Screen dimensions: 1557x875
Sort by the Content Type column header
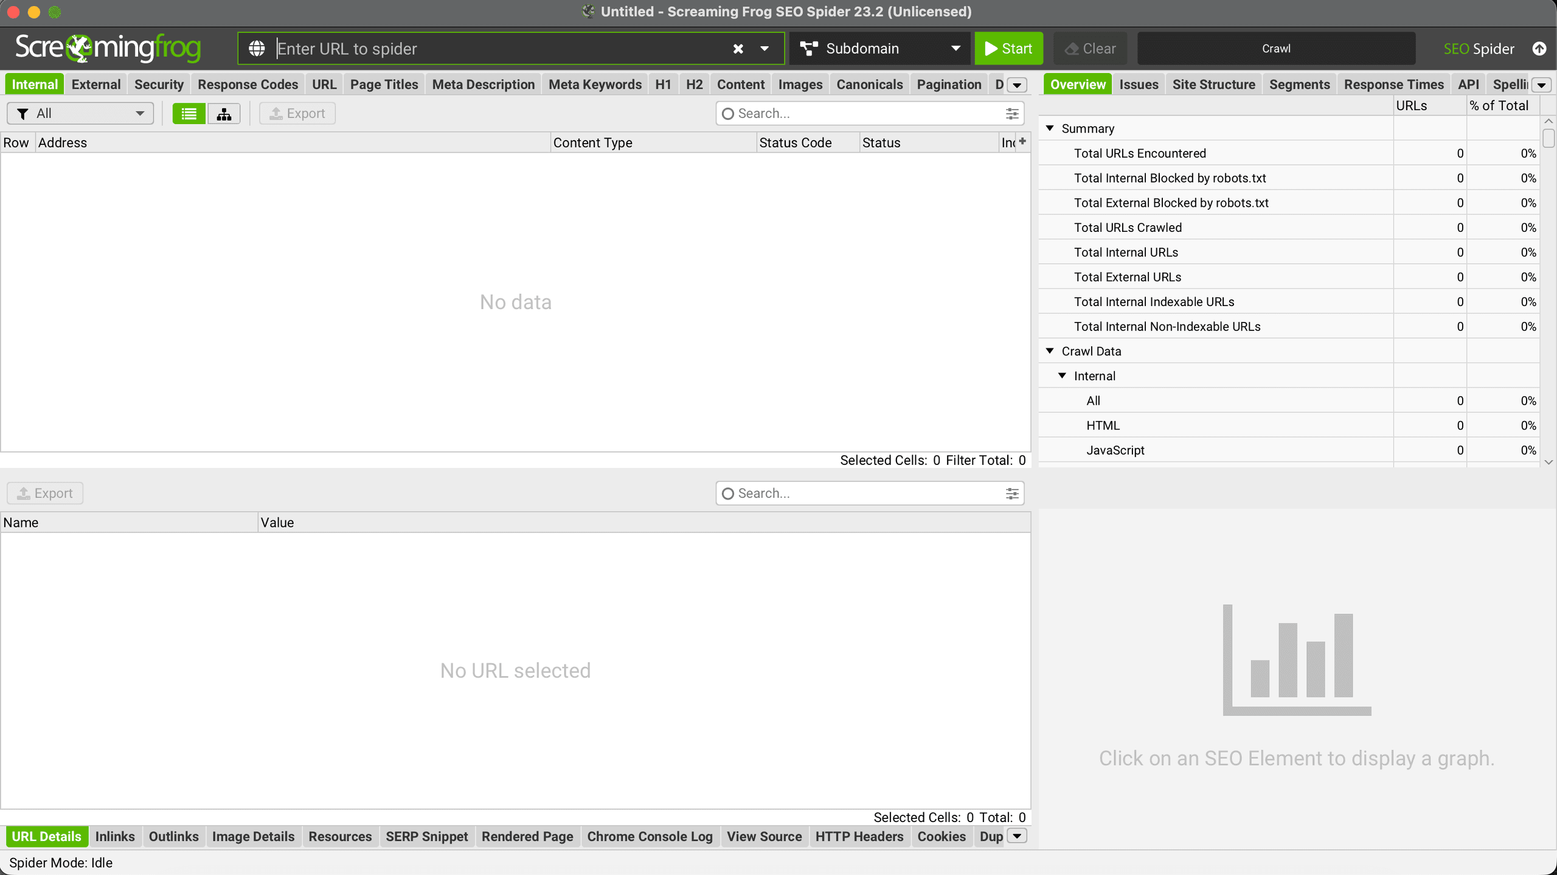653,143
